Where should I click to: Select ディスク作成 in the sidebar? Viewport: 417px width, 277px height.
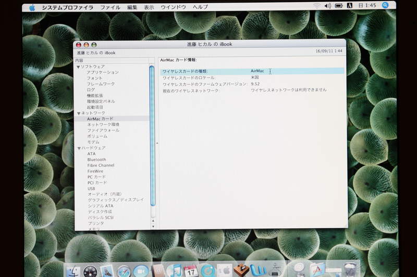pyautogui.click(x=100, y=212)
